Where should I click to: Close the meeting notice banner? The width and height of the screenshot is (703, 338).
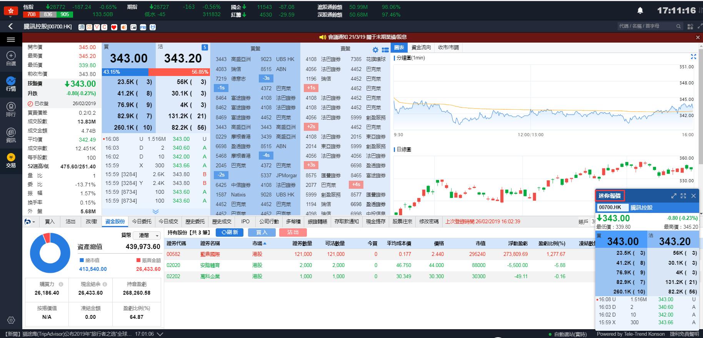coord(698,37)
